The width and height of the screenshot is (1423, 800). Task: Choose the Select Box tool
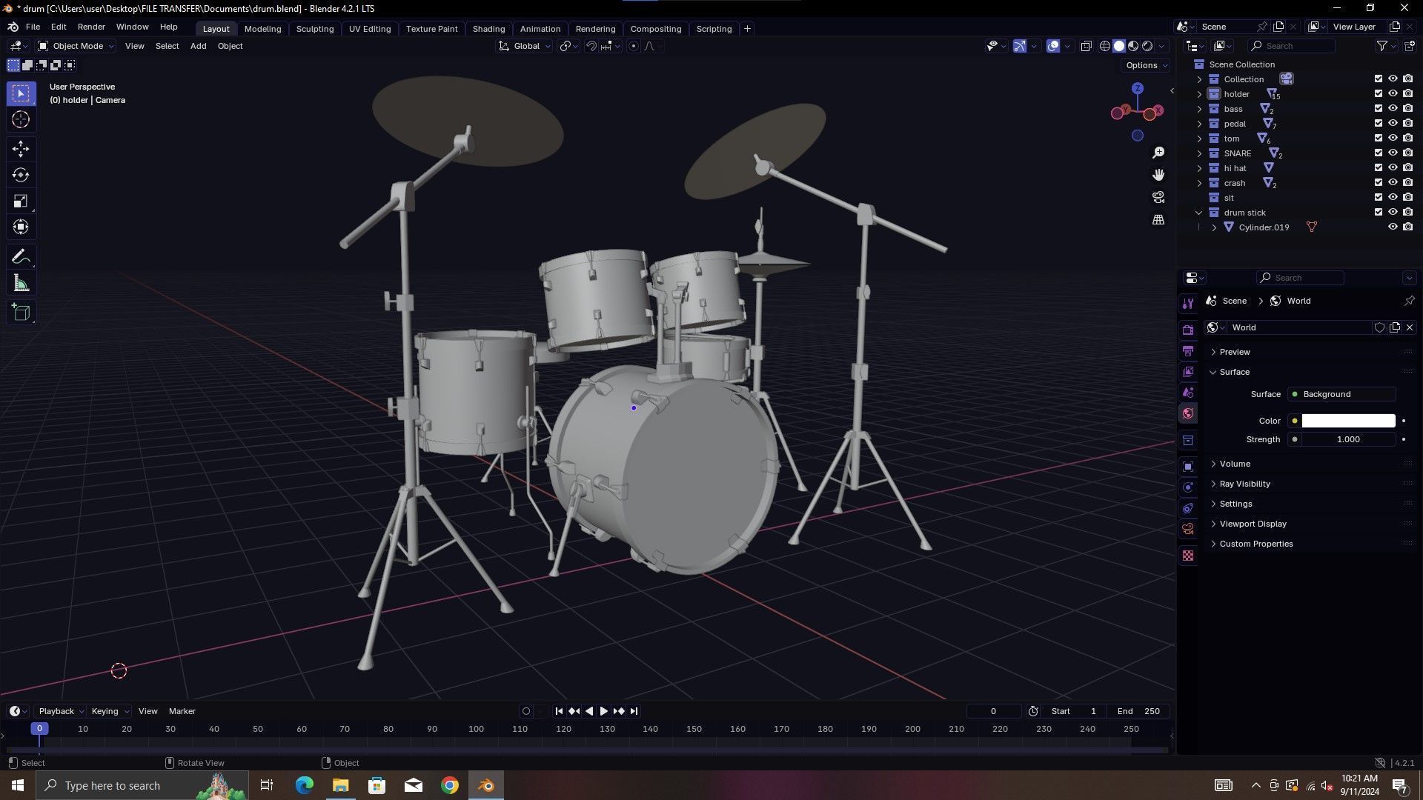click(x=21, y=93)
